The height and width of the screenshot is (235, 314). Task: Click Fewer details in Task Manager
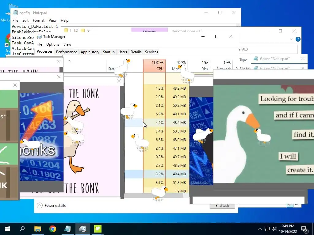point(51,205)
